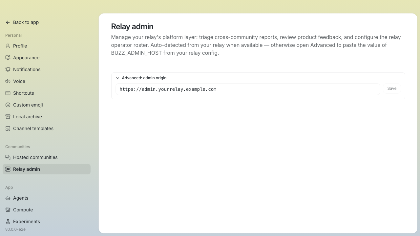Click the Agents robot icon
Viewport: 420px width, 236px height.
coord(8,198)
